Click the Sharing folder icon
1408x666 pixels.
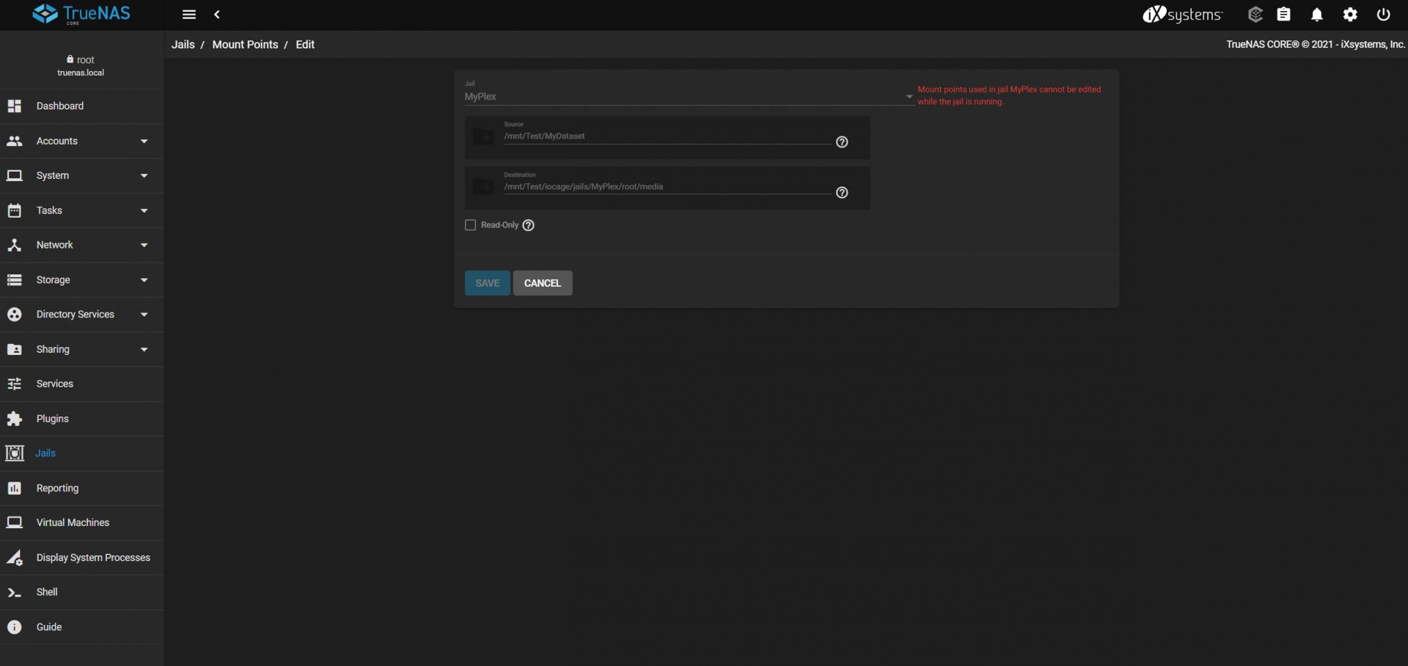15,350
